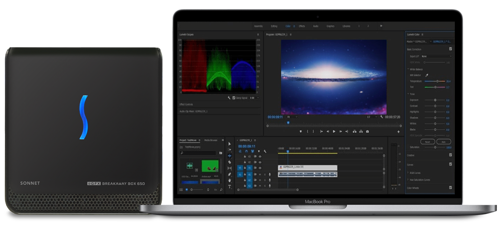Screen dimensions: 502x225
Task: Switch Project panel to icon view
Action: tap(187, 190)
